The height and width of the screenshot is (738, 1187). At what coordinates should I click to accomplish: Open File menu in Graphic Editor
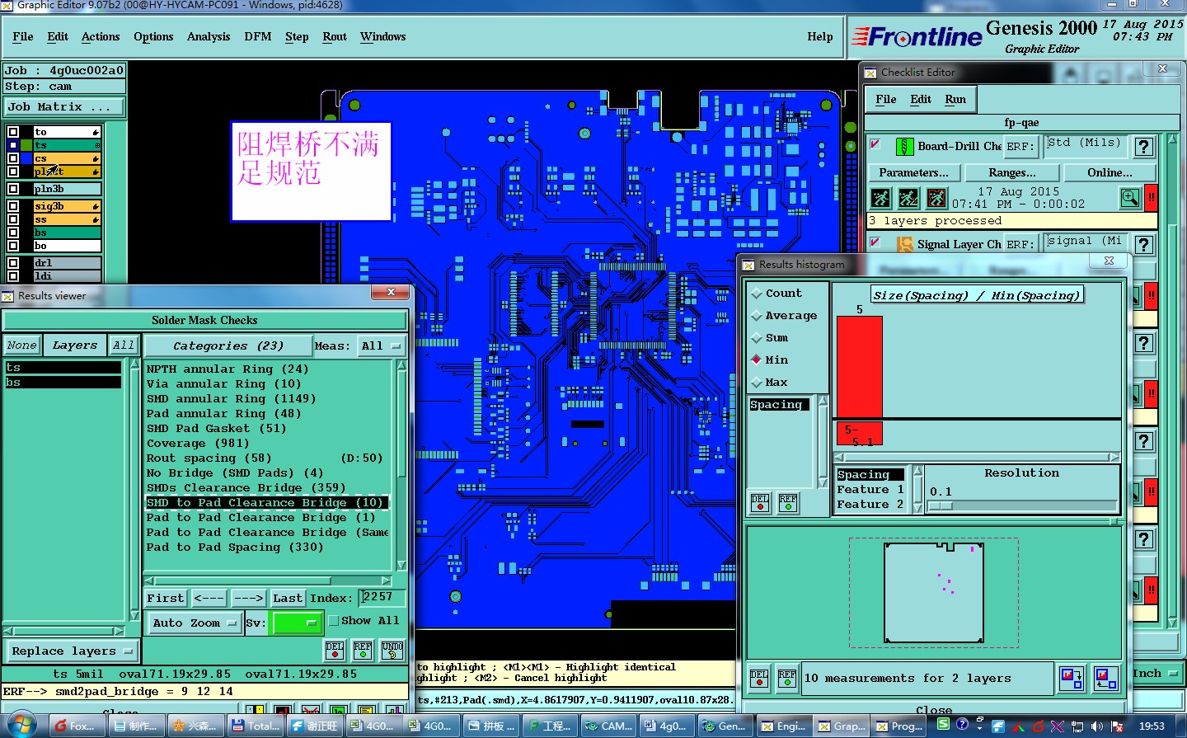coord(23,37)
